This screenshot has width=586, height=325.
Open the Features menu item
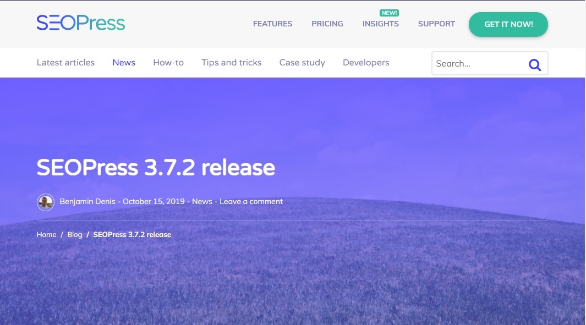272,24
